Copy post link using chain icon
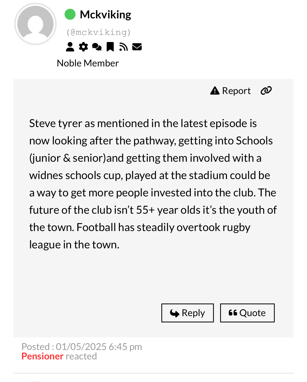The width and height of the screenshot is (307, 382). (266, 91)
